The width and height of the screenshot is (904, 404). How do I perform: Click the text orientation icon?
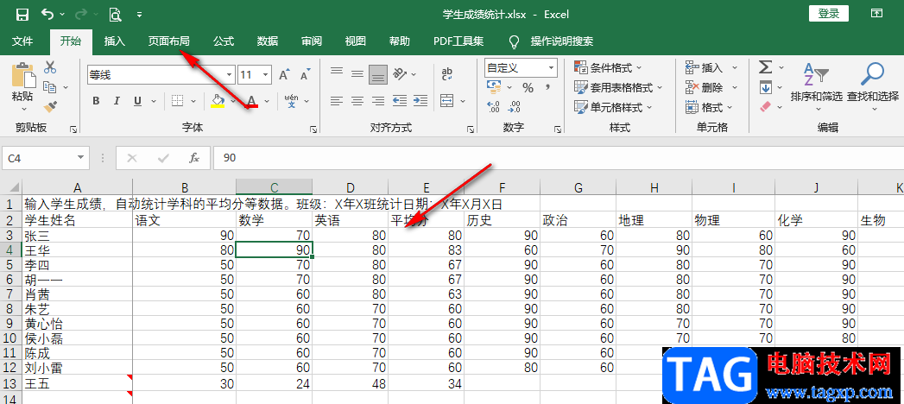click(x=398, y=73)
